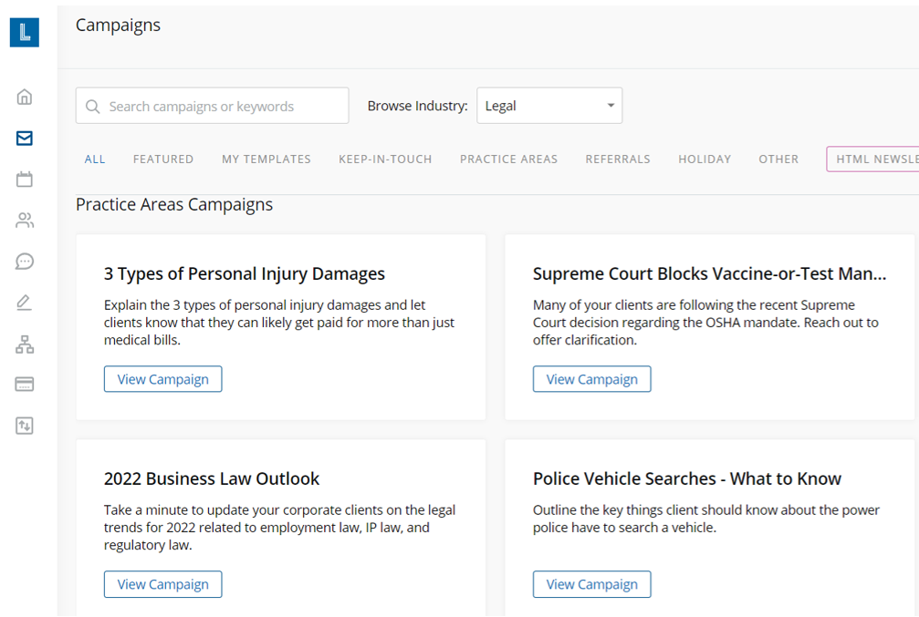919x617 pixels.
Task: View Campaign for Police Vehicle Searches
Action: coord(591,584)
